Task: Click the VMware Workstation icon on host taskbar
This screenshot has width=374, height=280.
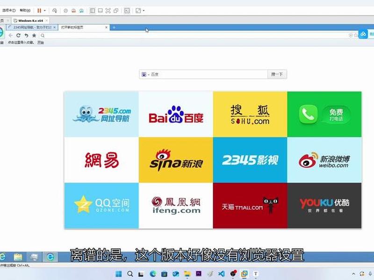Action: [244, 274]
